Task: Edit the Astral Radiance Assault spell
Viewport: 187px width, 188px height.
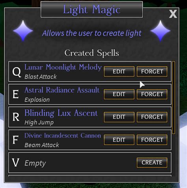Action: coord(119,94)
